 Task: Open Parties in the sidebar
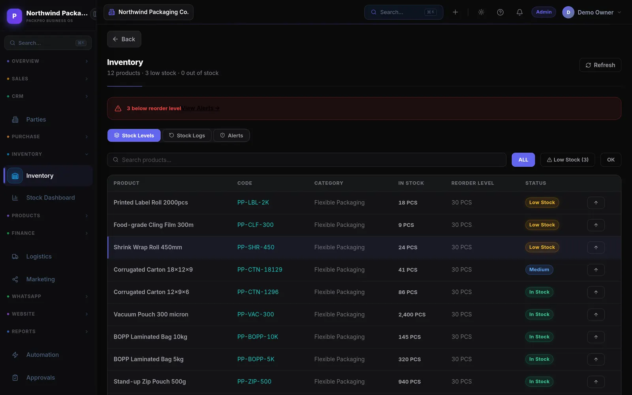pos(48,119)
